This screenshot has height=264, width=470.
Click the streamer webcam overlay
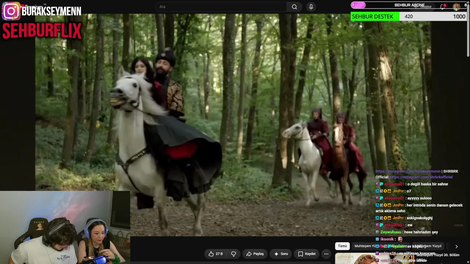pos(65,227)
